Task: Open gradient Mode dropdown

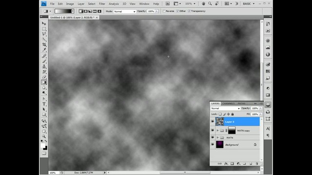Action: tap(125, 12)
